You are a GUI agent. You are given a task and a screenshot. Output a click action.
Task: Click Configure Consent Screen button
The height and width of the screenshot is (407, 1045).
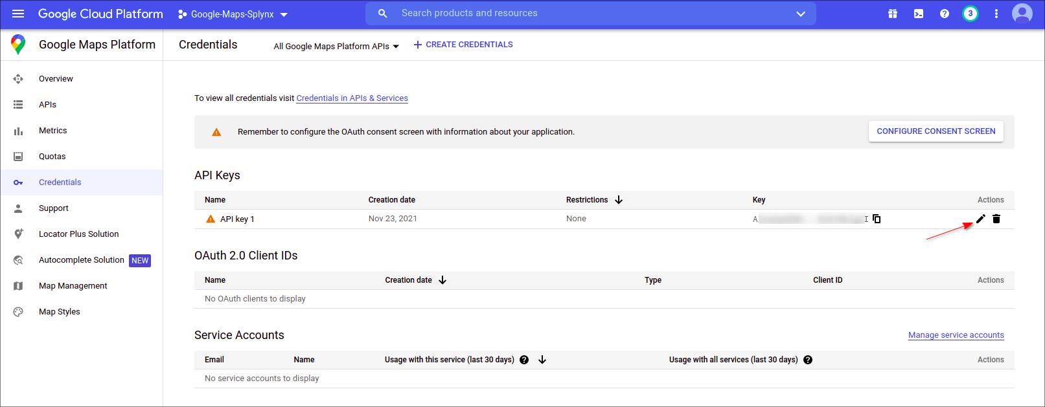click(936, 131)
